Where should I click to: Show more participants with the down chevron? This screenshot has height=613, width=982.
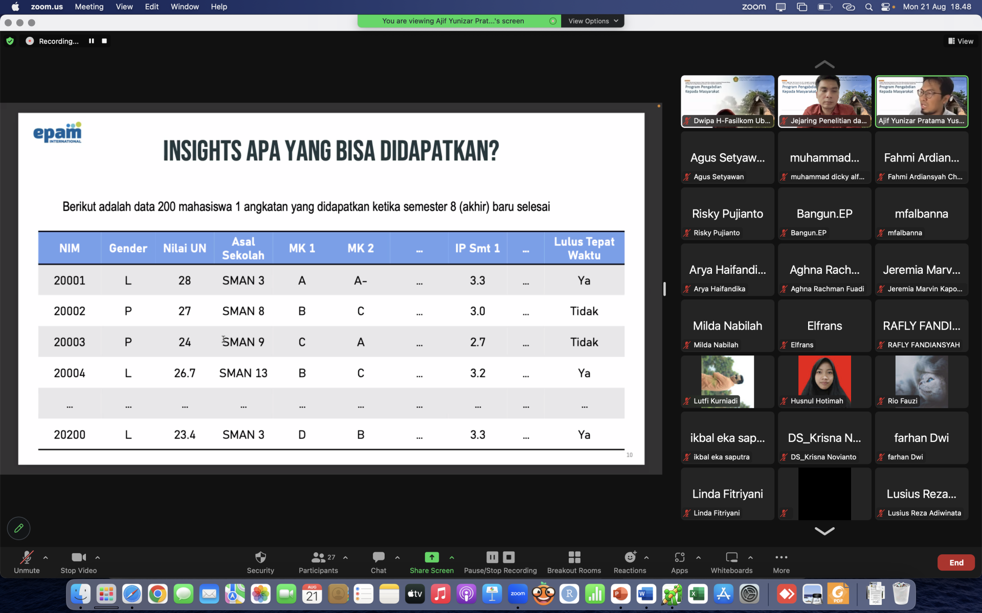pyautogui.click(x=824, y=531)
